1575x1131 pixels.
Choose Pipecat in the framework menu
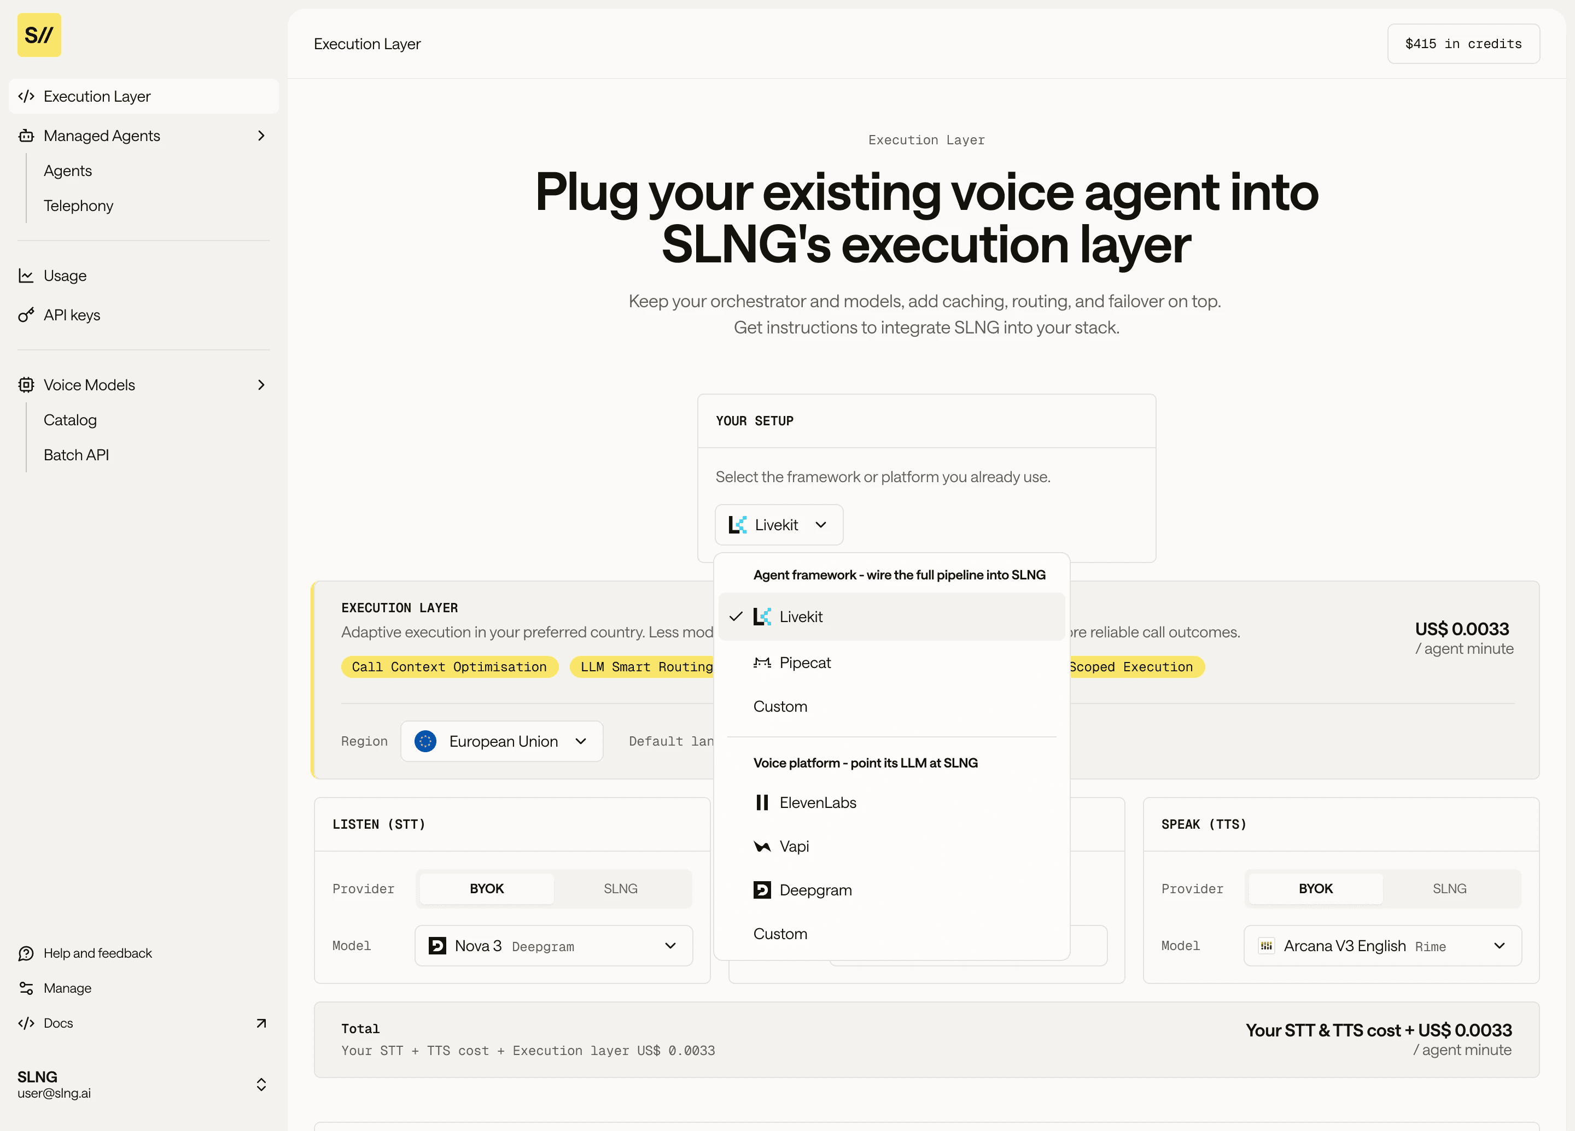[x=891, y=663]
